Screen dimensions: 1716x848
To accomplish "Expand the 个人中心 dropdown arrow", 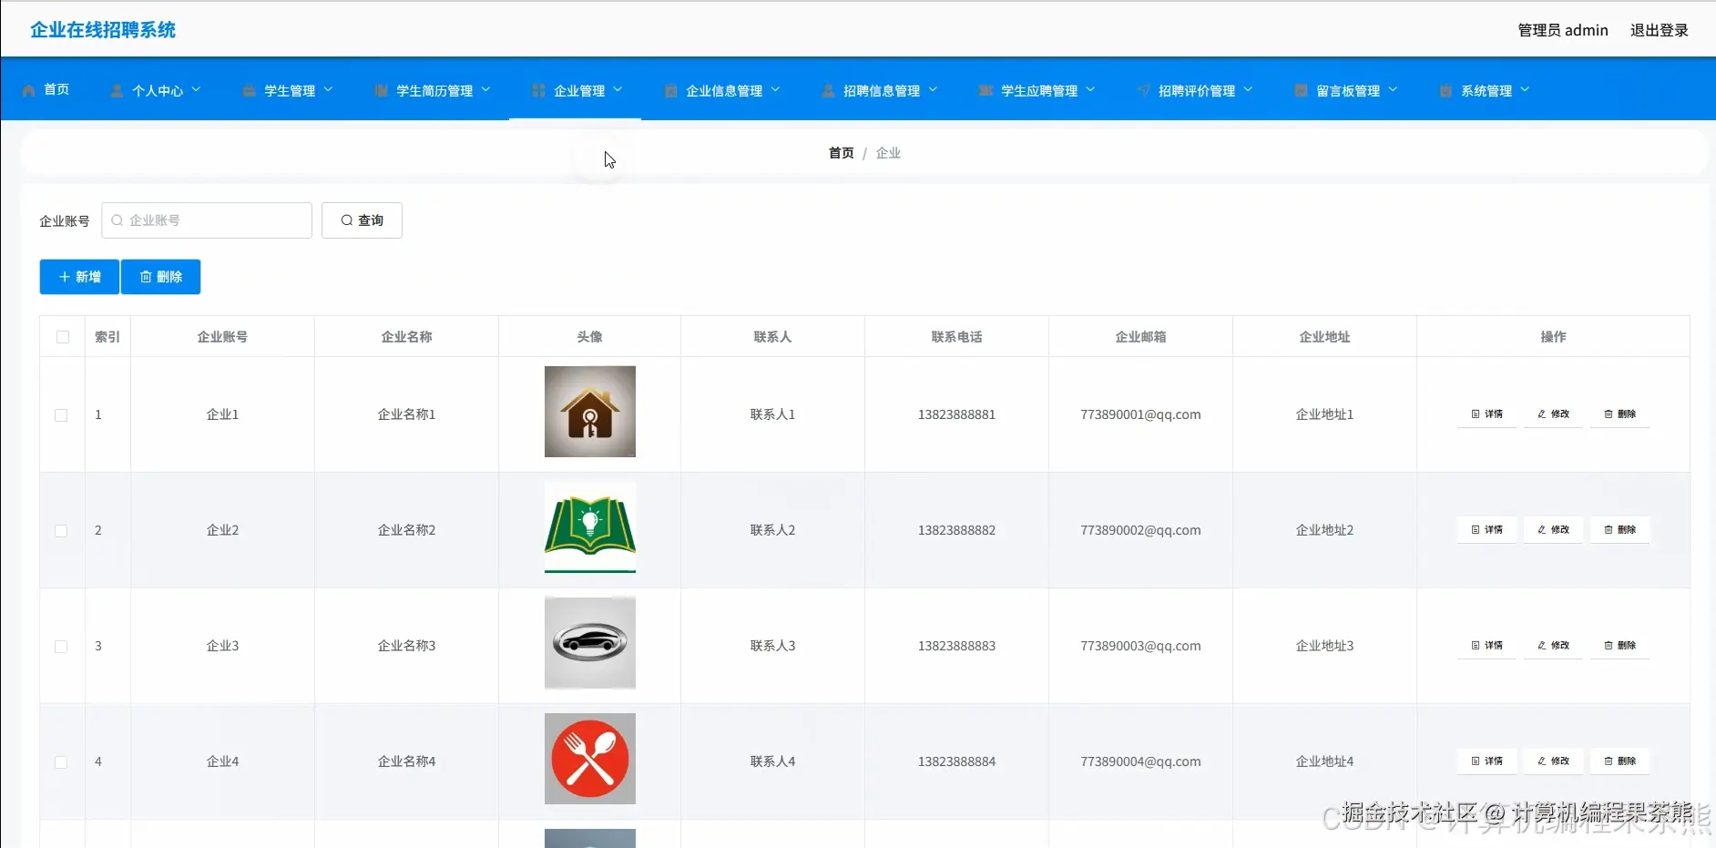I will 196,89.
